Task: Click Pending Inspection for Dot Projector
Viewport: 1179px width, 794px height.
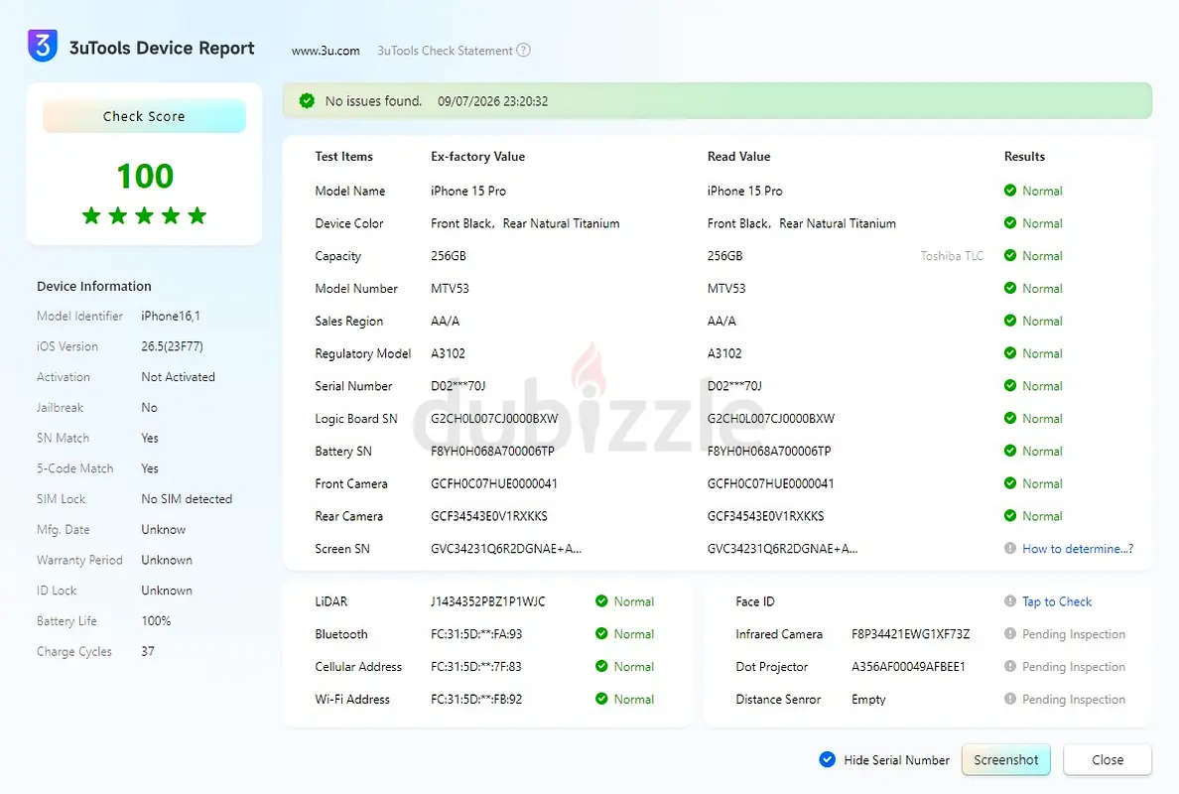Action: click(x=1073, y=666)
